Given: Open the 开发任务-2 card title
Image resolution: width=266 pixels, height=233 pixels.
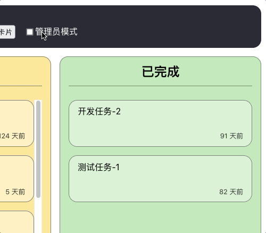Looking at the screenshot, I should click(x=99, y=112).
